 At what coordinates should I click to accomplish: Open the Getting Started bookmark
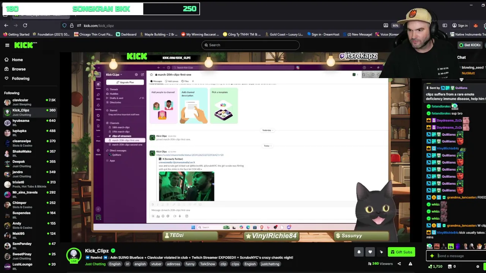click(16, 35)
